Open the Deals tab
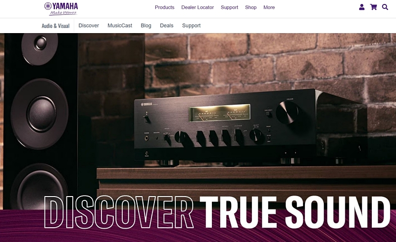 (167, 26)
